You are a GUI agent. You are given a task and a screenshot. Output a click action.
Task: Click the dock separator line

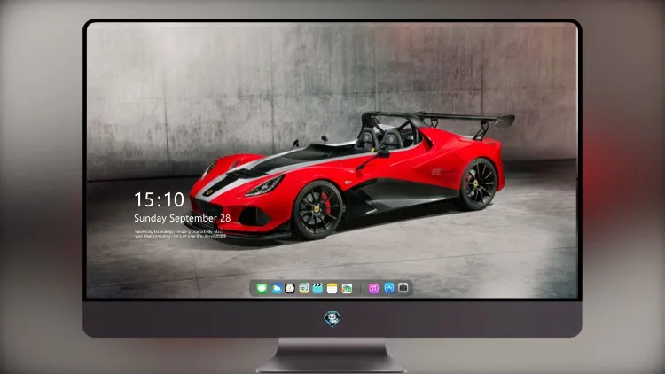(x=361, y=288)
